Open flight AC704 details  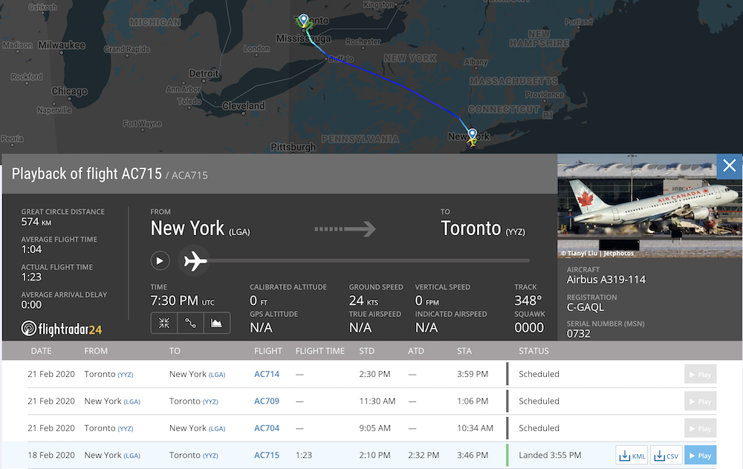(267, 428)
